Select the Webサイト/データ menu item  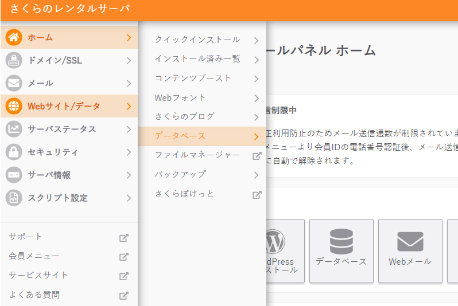click(x=69, y=106)
